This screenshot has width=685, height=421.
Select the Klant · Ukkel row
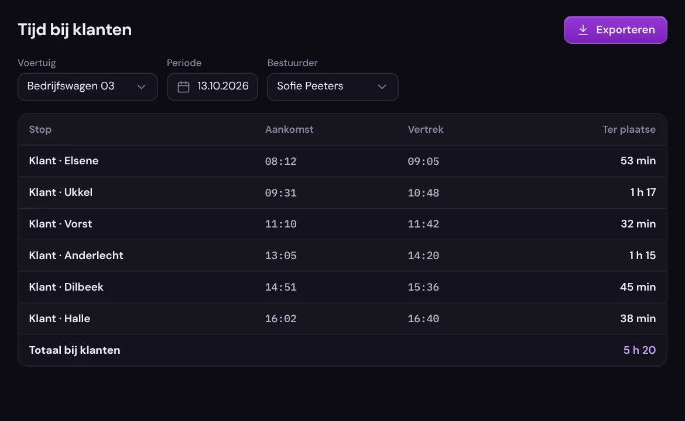pyautogui.click(x=342, y=192)
